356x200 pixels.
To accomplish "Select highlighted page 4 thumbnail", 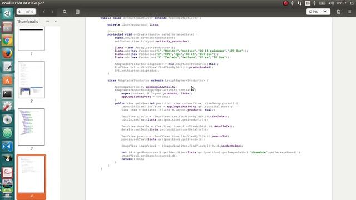I will [31, 174].
